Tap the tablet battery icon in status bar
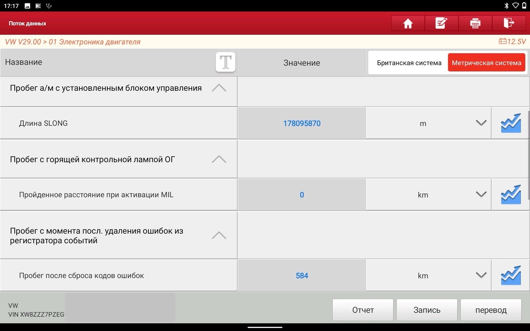The image size is (530, 331). pos(524,6)
